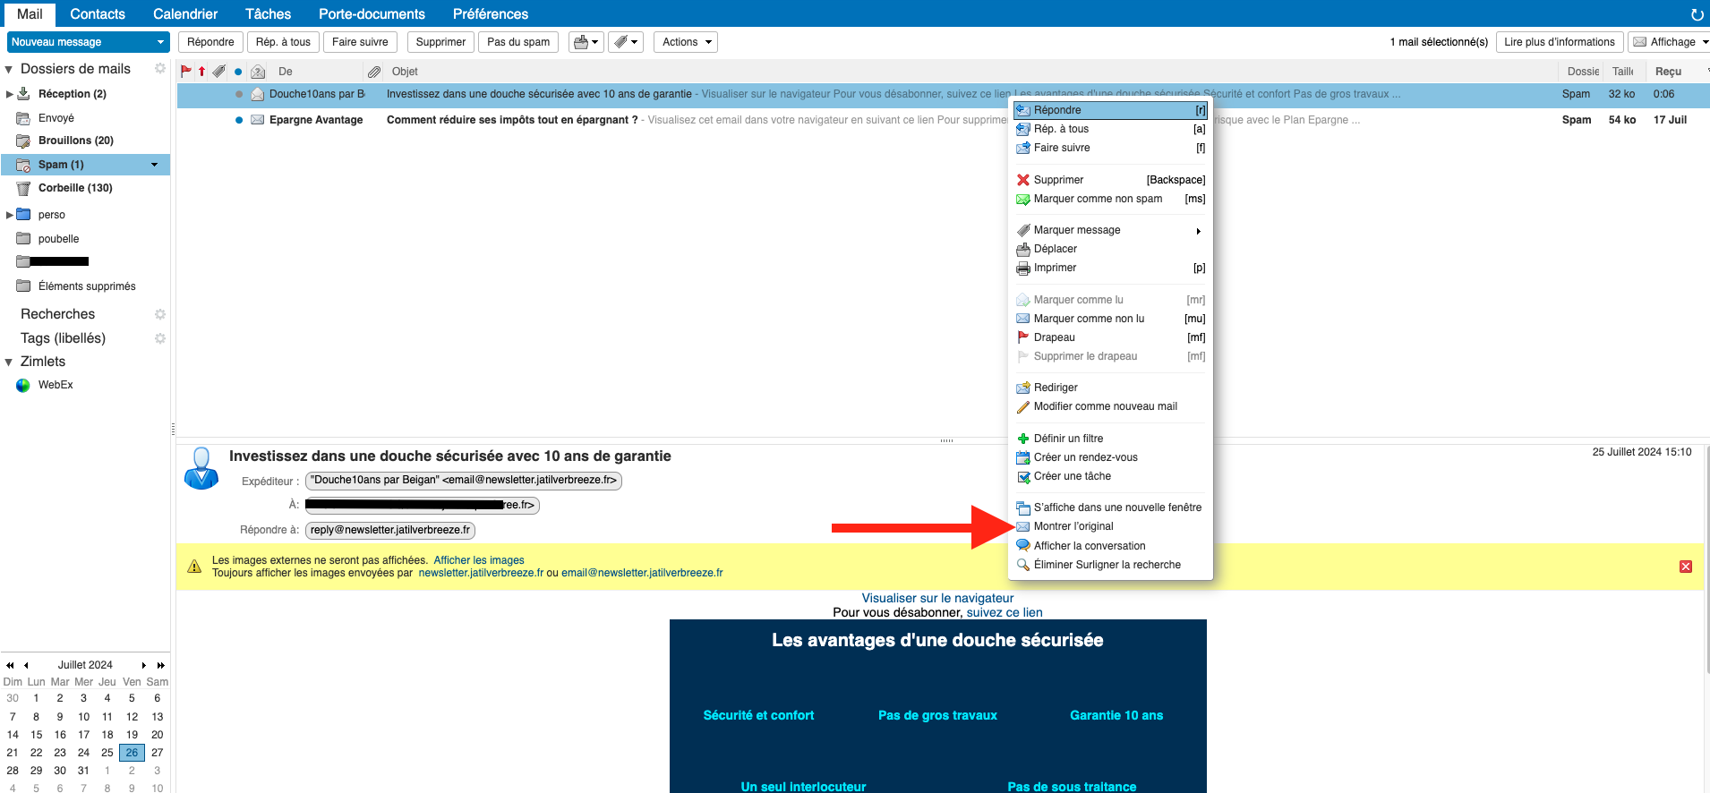Click the reply-to address bubble

click(x=390, y=530)
